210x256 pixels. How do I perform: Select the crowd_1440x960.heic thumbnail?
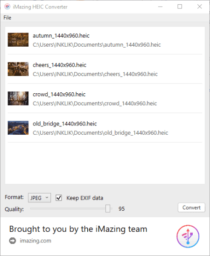click(18, 98)
